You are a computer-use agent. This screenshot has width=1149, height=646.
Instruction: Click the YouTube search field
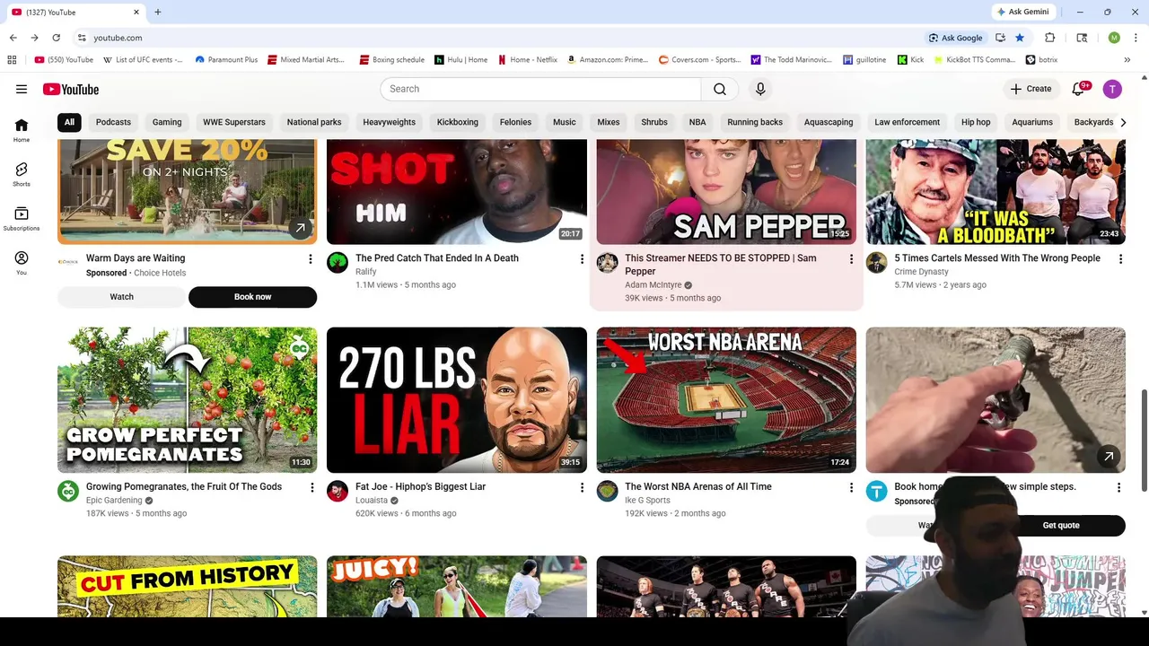tap(540, 89)
